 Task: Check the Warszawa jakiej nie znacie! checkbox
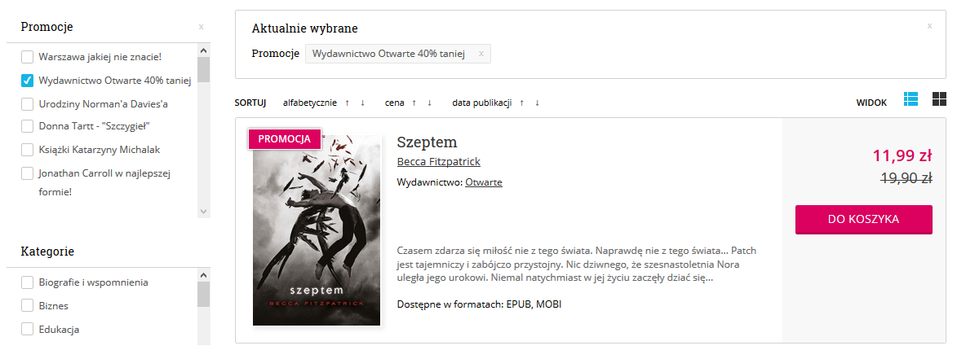[28, 57]
